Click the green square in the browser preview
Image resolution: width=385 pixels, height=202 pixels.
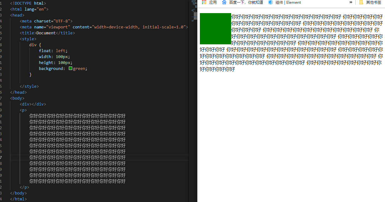click(x=215, y=29)
